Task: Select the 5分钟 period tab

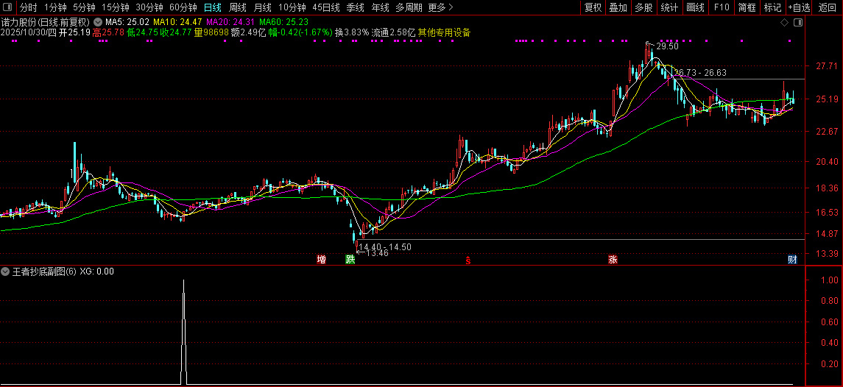Action: tap(84, 7)
